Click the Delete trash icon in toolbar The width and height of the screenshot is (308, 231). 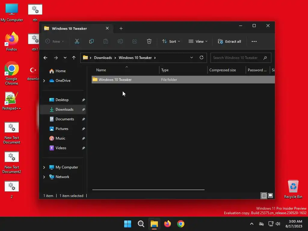(x=149, y=42)
